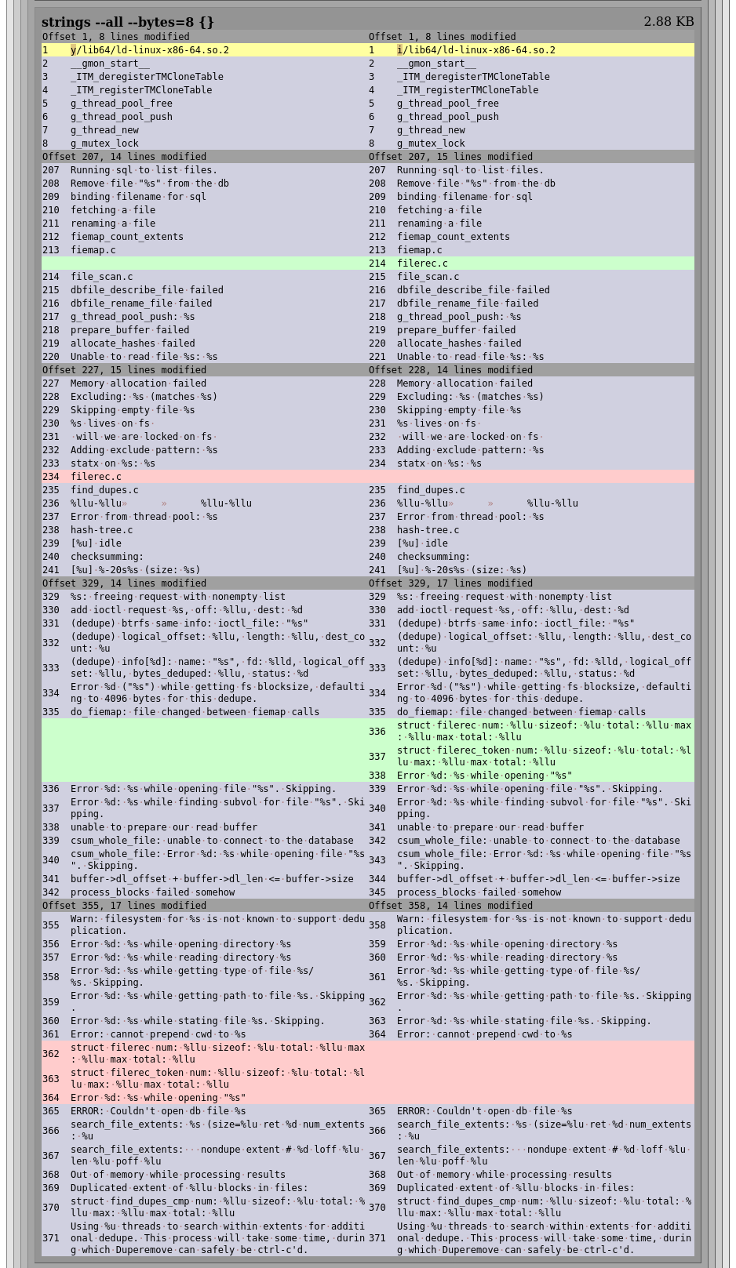Click left 'Offset 355, 17 lines modified' header
Image resolution: width=736 pixels, height=1268 pixels.
124,906
